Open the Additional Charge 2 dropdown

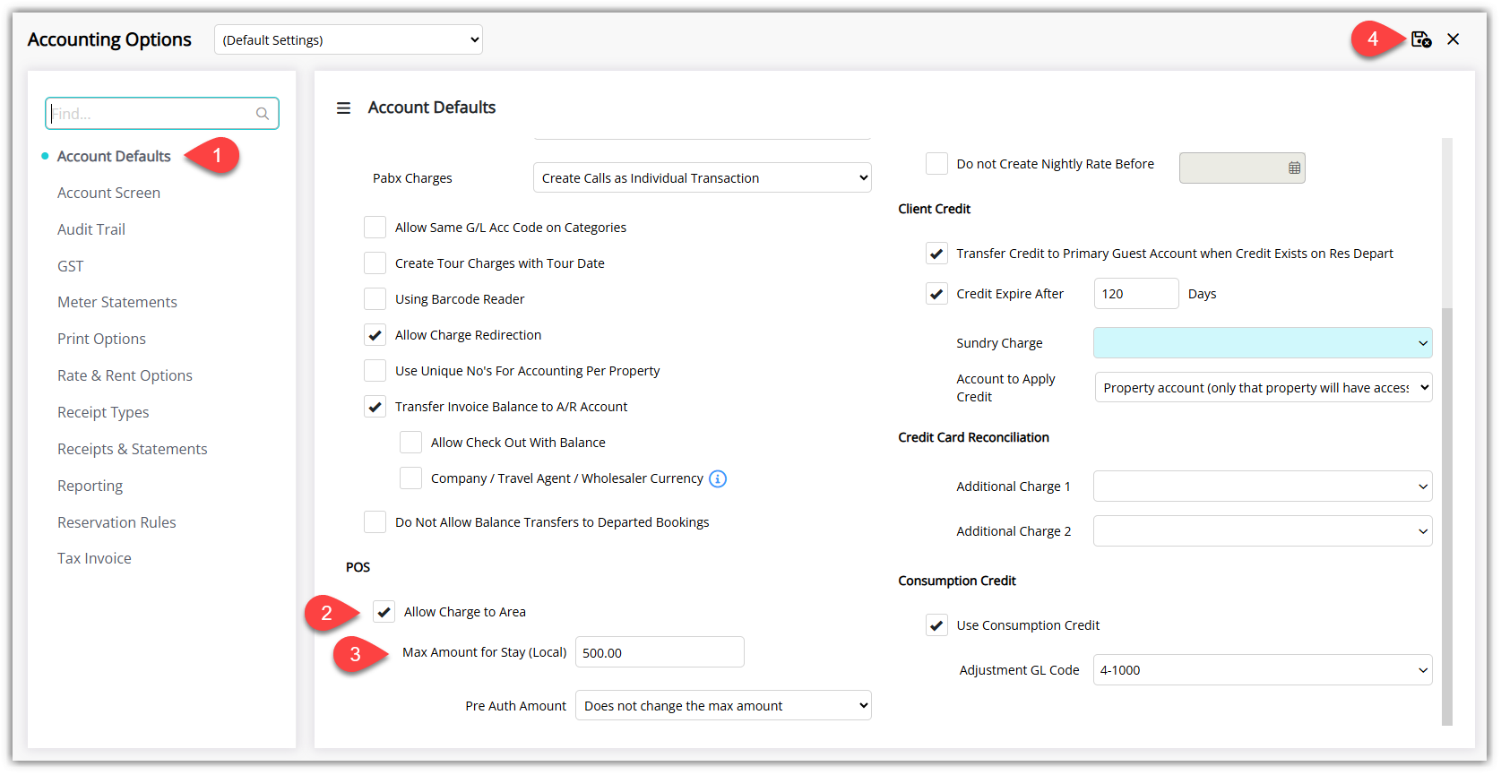tap(1263, 531)
